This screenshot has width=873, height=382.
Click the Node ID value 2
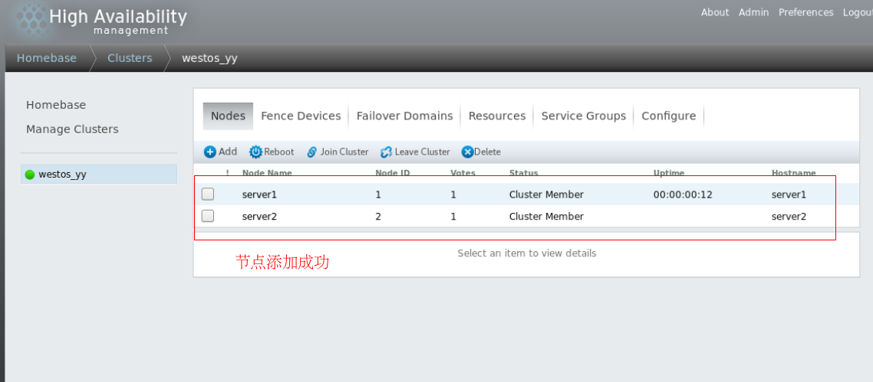pyautogui.click(x=378, y=217)
